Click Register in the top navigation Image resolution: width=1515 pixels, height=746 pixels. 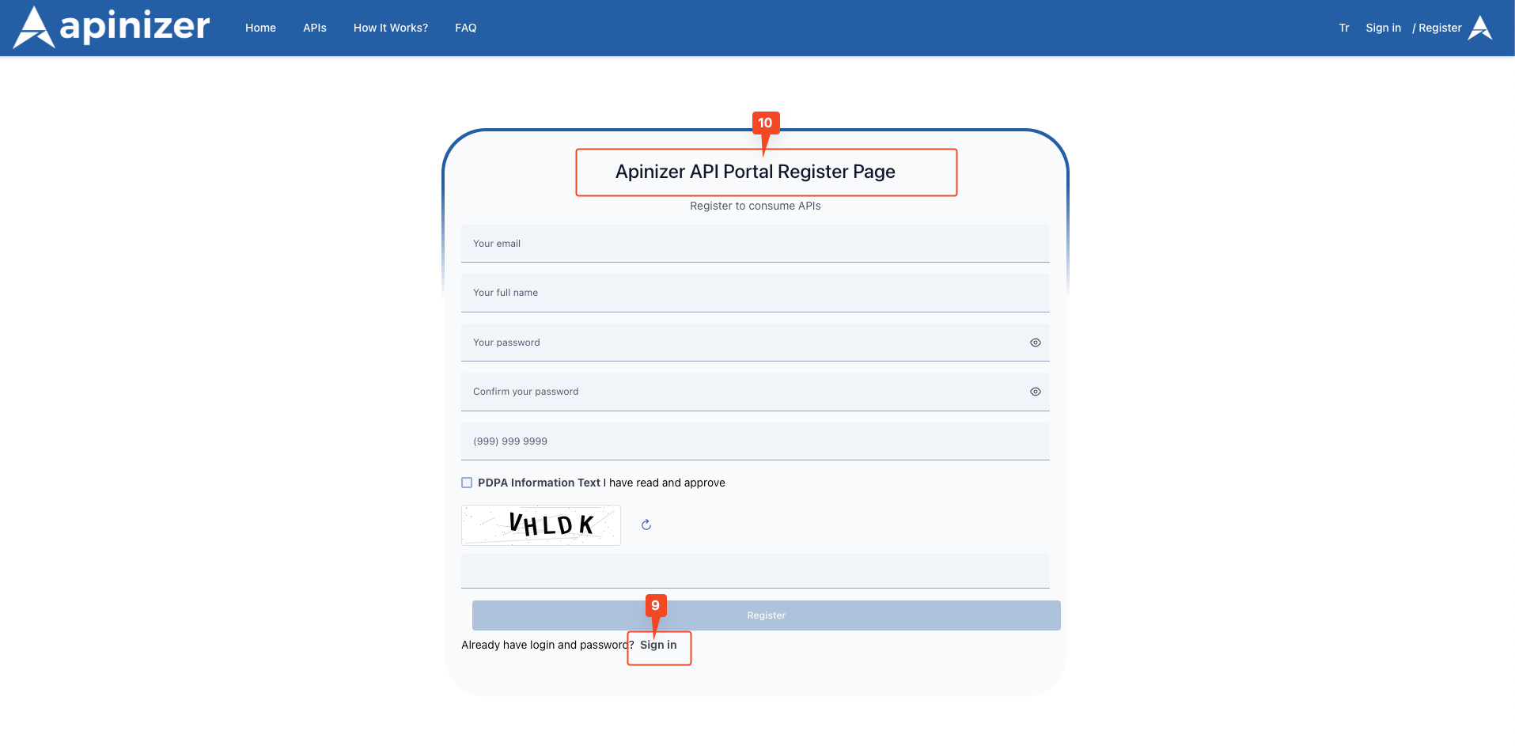(1439, 28)
